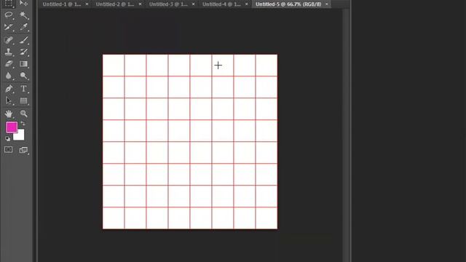466x262 pixels.
Task: Select the Brush tool
Action: point(23,40)
